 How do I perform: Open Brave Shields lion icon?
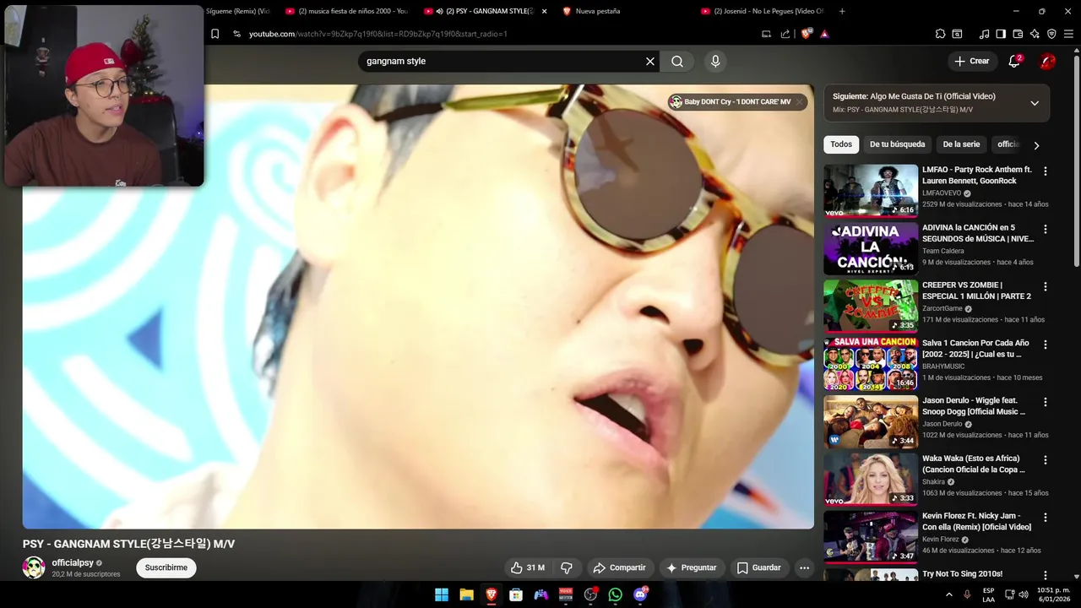[x=806, y=34]
